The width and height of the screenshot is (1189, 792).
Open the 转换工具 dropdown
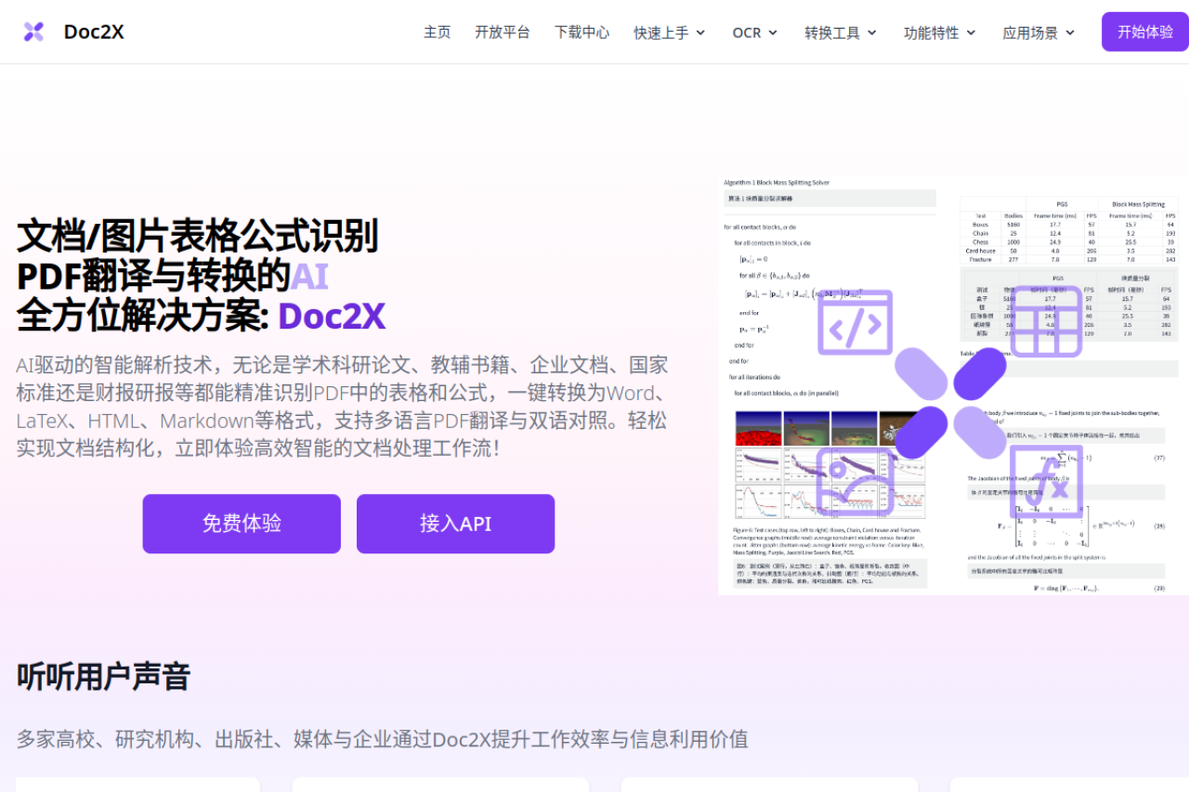point(841,32)
